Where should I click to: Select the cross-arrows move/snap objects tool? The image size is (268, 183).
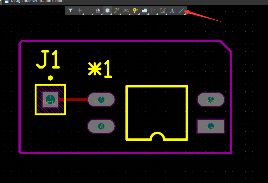(80, 10)
